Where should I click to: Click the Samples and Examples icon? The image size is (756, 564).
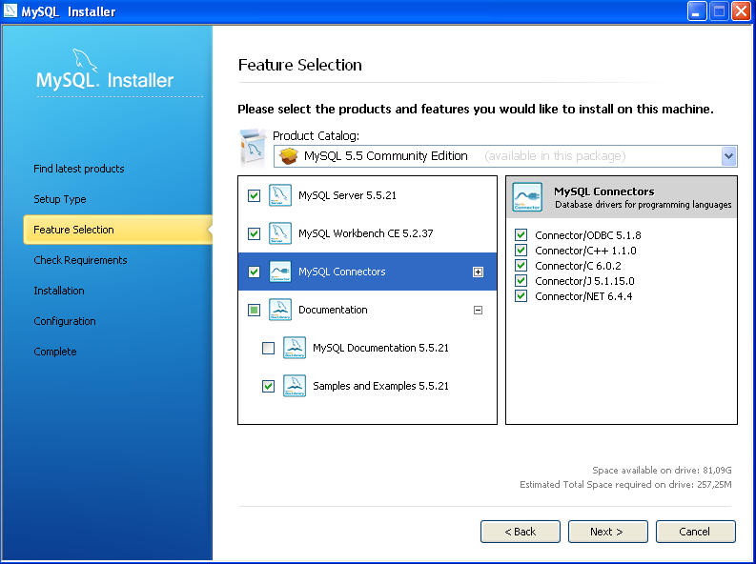coord(295,386)
